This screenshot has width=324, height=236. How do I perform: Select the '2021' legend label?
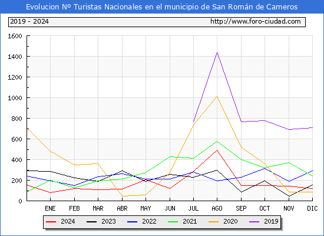[190, 221]
